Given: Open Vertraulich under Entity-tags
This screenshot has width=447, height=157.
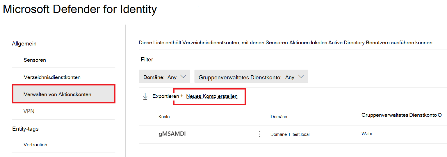Looking at the screenshot, I should 35,145.
